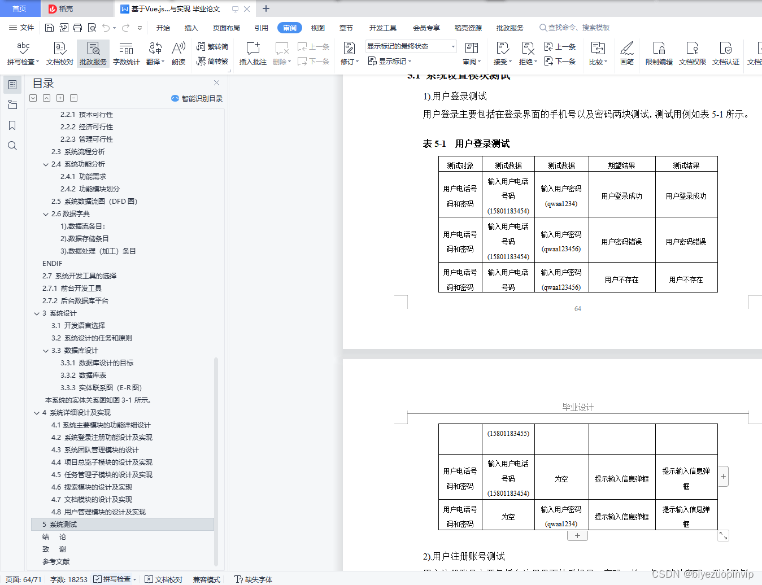Open the compare documents (比较) tool
Image resolution: width=762 pixels, height=585 pixels.
[598, 54]
